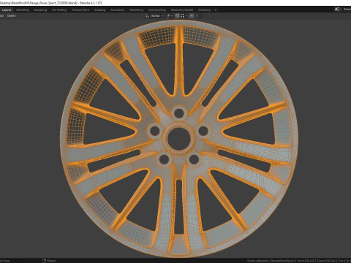351x263 pixels.
Task: Open the transform pivot point menu
Action: click(170, 16)
